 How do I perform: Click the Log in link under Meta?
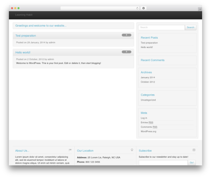(144, 118)
